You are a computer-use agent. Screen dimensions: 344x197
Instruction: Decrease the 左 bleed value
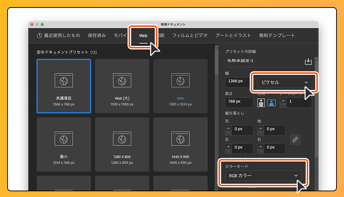point(228,151)
